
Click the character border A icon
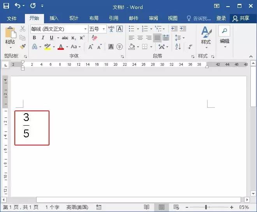pos(120,29)
